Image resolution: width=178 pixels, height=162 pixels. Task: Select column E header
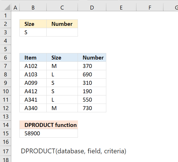121,8
